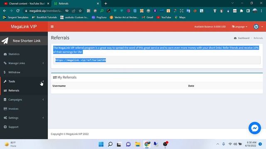Open a new browser tab
Viewport: 266px width, 149px height.
[x=106, y=4]
